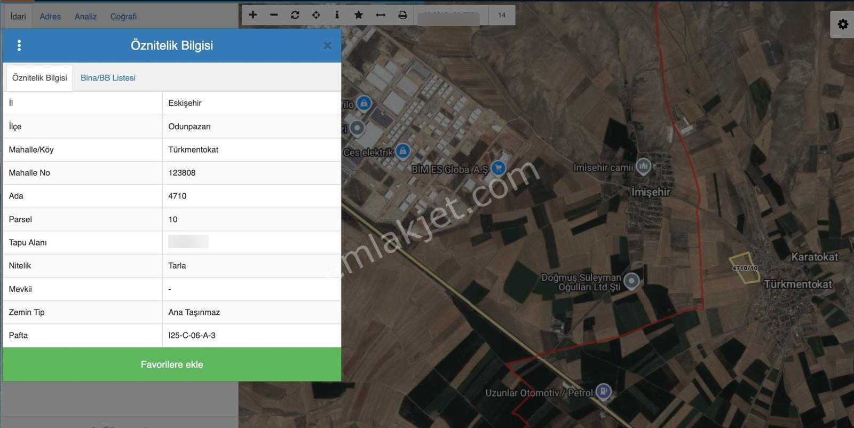The height and width of the screenshot is (428, 854).
Task: Click the zoom level 14 field
Action: (502, 15)
